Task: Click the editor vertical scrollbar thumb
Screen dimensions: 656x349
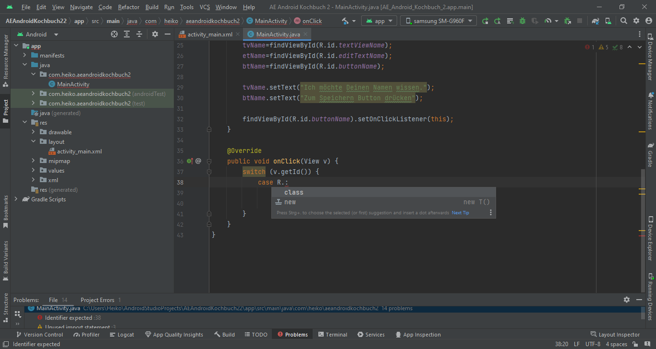Action: 642,229
